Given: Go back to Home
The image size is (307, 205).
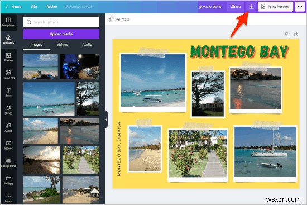Looking at the screenshot, I should 13,7.
